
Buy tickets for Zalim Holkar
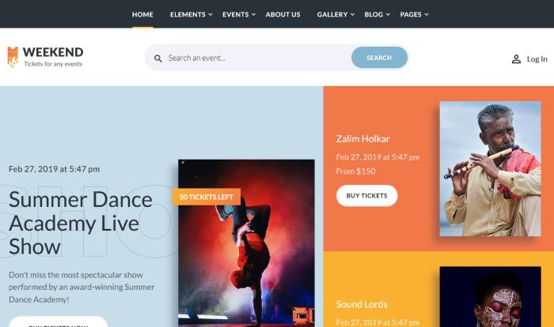coord(366,195)
